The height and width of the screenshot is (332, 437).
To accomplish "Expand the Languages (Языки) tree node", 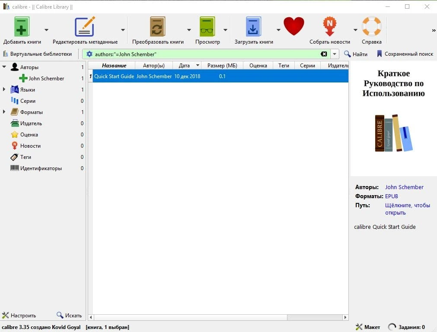I will (4, 89).
